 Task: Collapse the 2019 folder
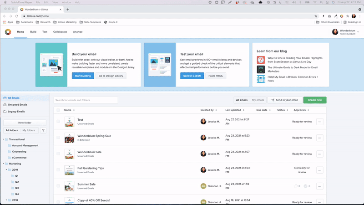(x=6, y=169)
